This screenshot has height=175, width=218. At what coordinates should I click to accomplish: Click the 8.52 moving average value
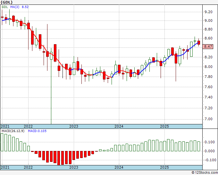tap(25, 7)
